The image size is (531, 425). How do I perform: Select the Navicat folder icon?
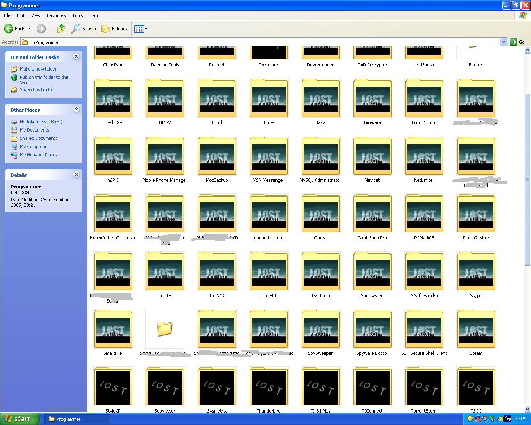pyautogui.click(x=372, y=156)
